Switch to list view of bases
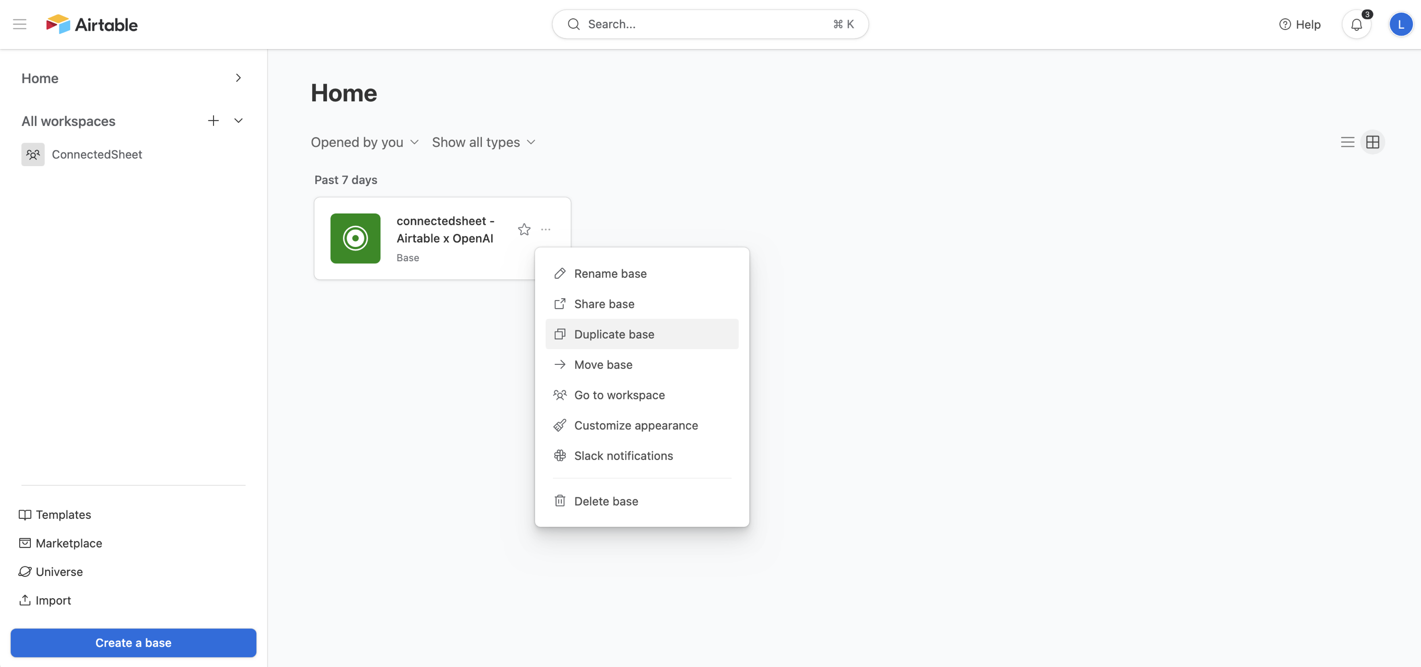The width and height of the screenshot is (1421, 667). pos(1348,142)
